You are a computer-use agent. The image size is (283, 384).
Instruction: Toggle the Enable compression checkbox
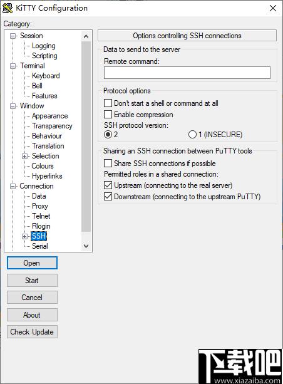[108, 115]
